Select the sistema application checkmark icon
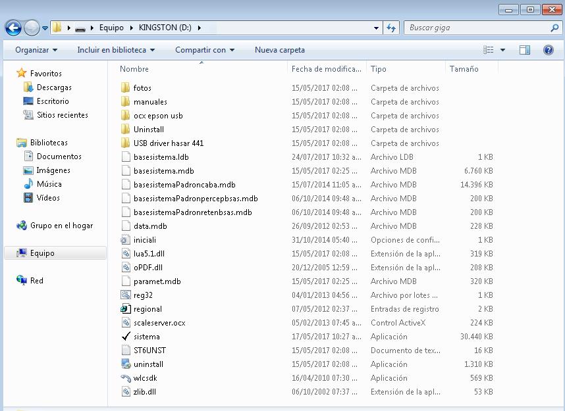Screen dimensions: 565x411 (x=126, y=337)
